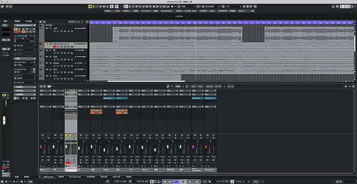Screen dimensions: 357x184
Task: Select the Split scissors tool
Action: (140, 7)
